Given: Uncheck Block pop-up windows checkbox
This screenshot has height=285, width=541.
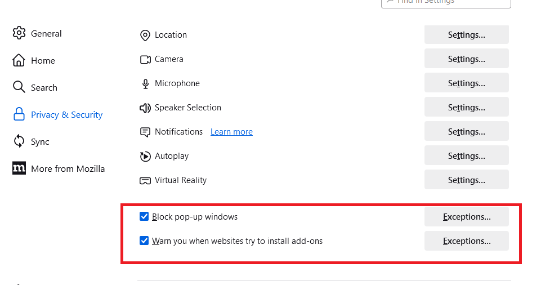Looking at the screenshot, I should pos(144,216).
